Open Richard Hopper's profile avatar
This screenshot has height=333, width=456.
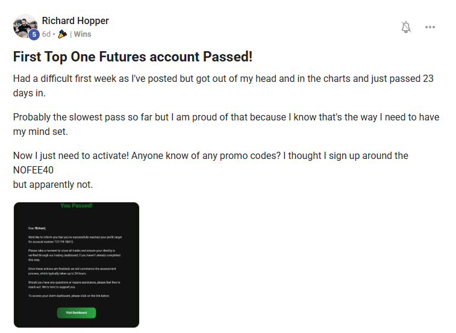point(25,26)
